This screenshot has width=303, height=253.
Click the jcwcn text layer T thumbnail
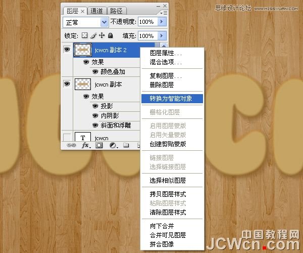pos(83,137)
